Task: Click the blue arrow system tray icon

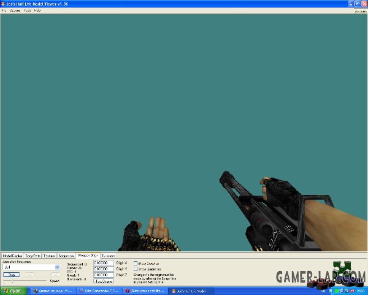Action: (331, 291)
